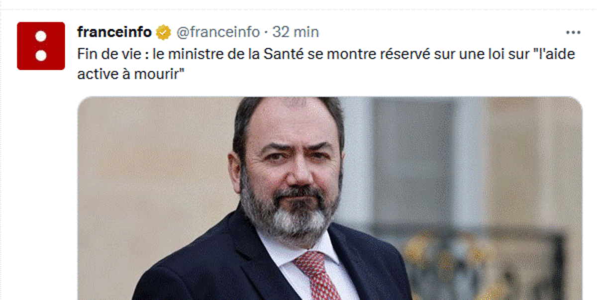
Task: Click the gold verified badge
Action: (162, 33)
